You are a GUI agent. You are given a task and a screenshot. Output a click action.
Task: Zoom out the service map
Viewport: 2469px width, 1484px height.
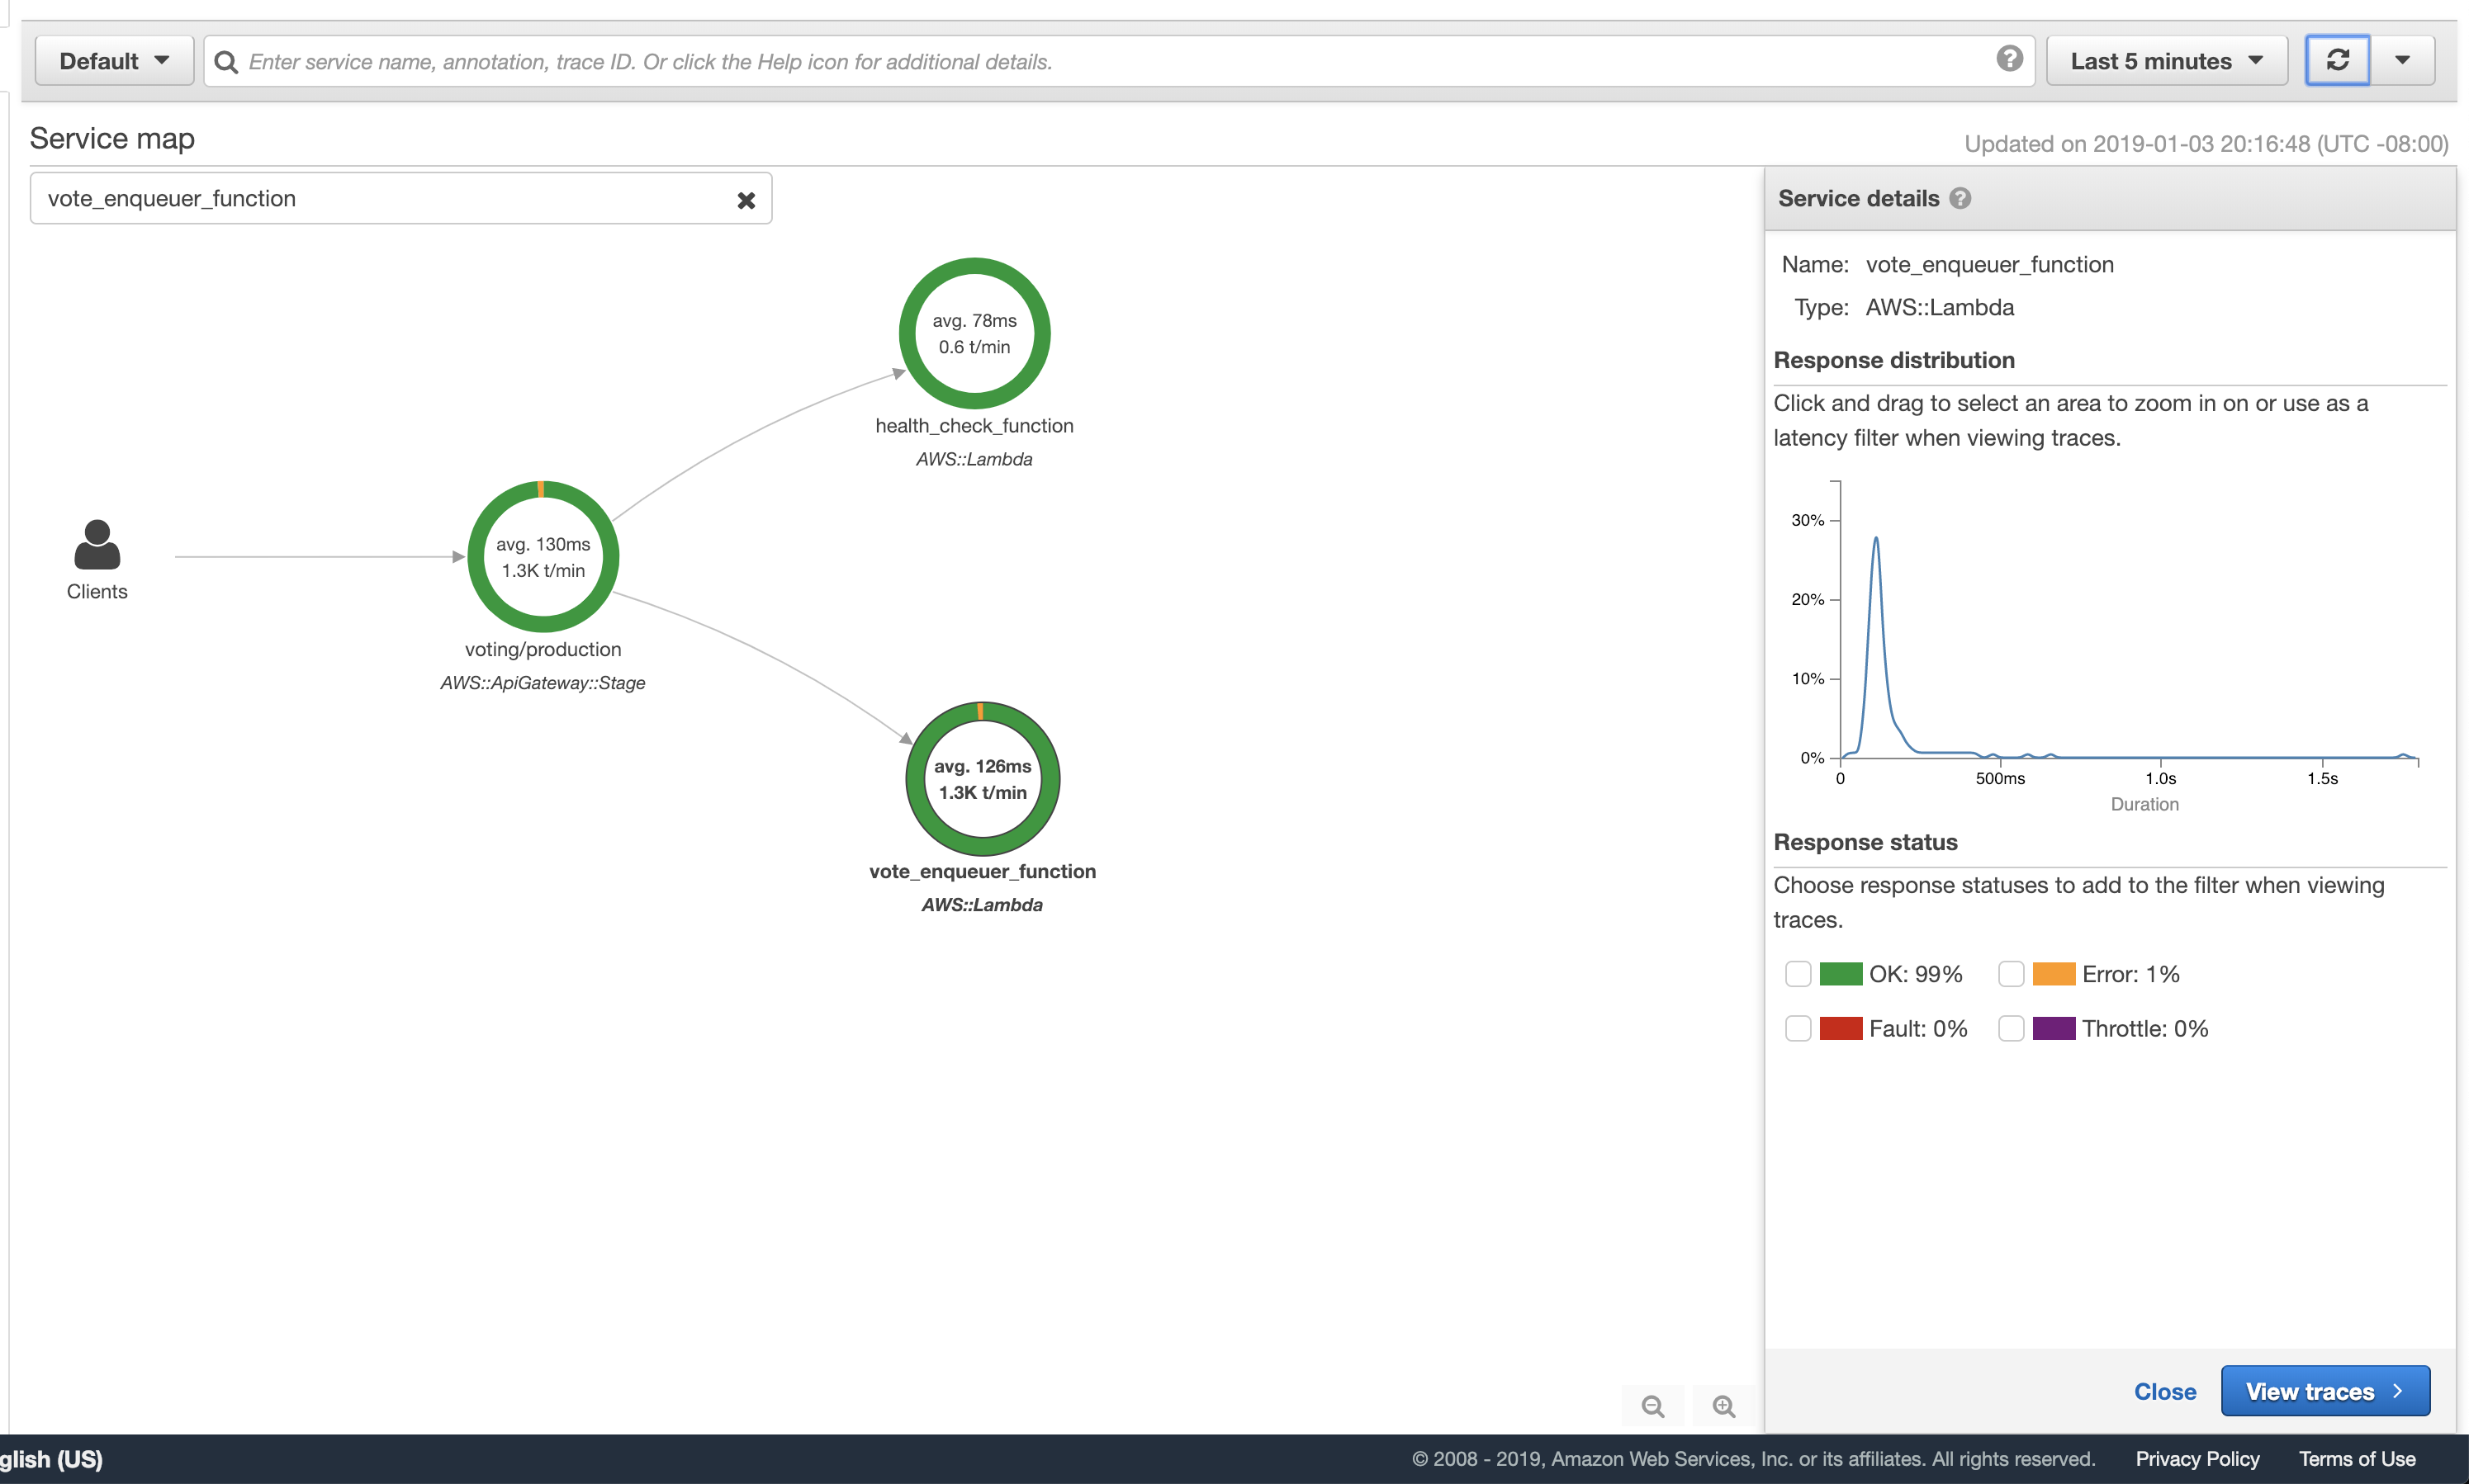(x=1652, y=1406)
